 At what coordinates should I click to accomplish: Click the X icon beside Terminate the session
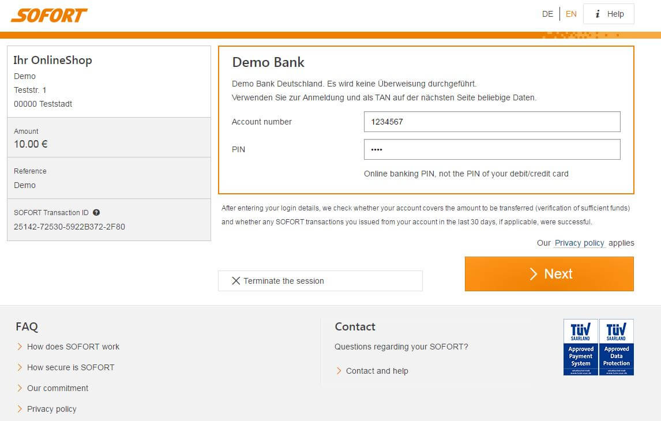[235, 281]
